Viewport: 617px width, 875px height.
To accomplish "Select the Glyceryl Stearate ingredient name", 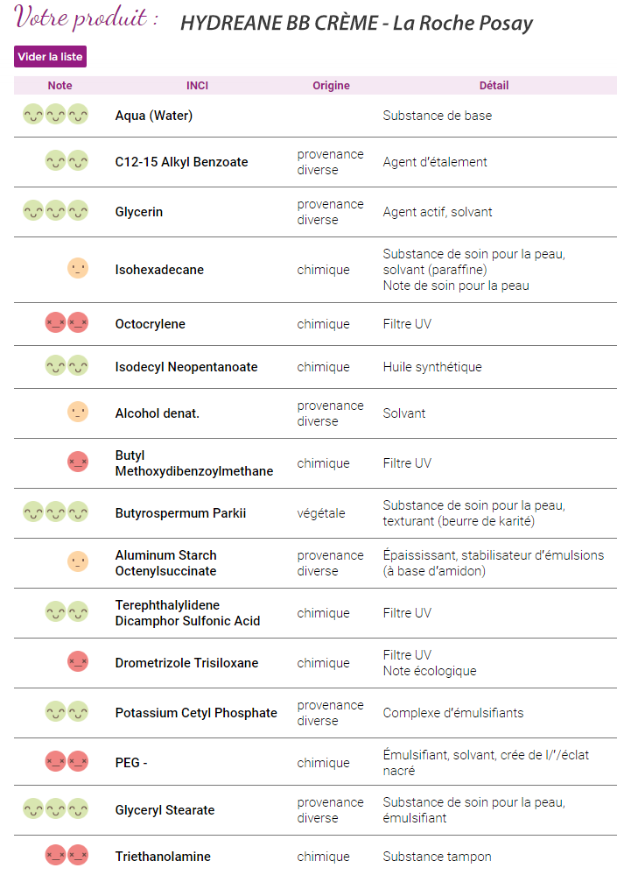I will click(x=165, y=809).
